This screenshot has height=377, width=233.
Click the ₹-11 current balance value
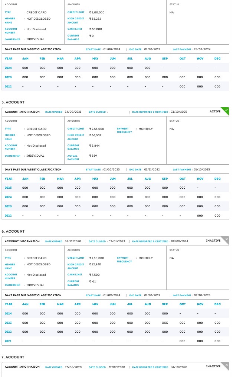[x=92, y=281]
